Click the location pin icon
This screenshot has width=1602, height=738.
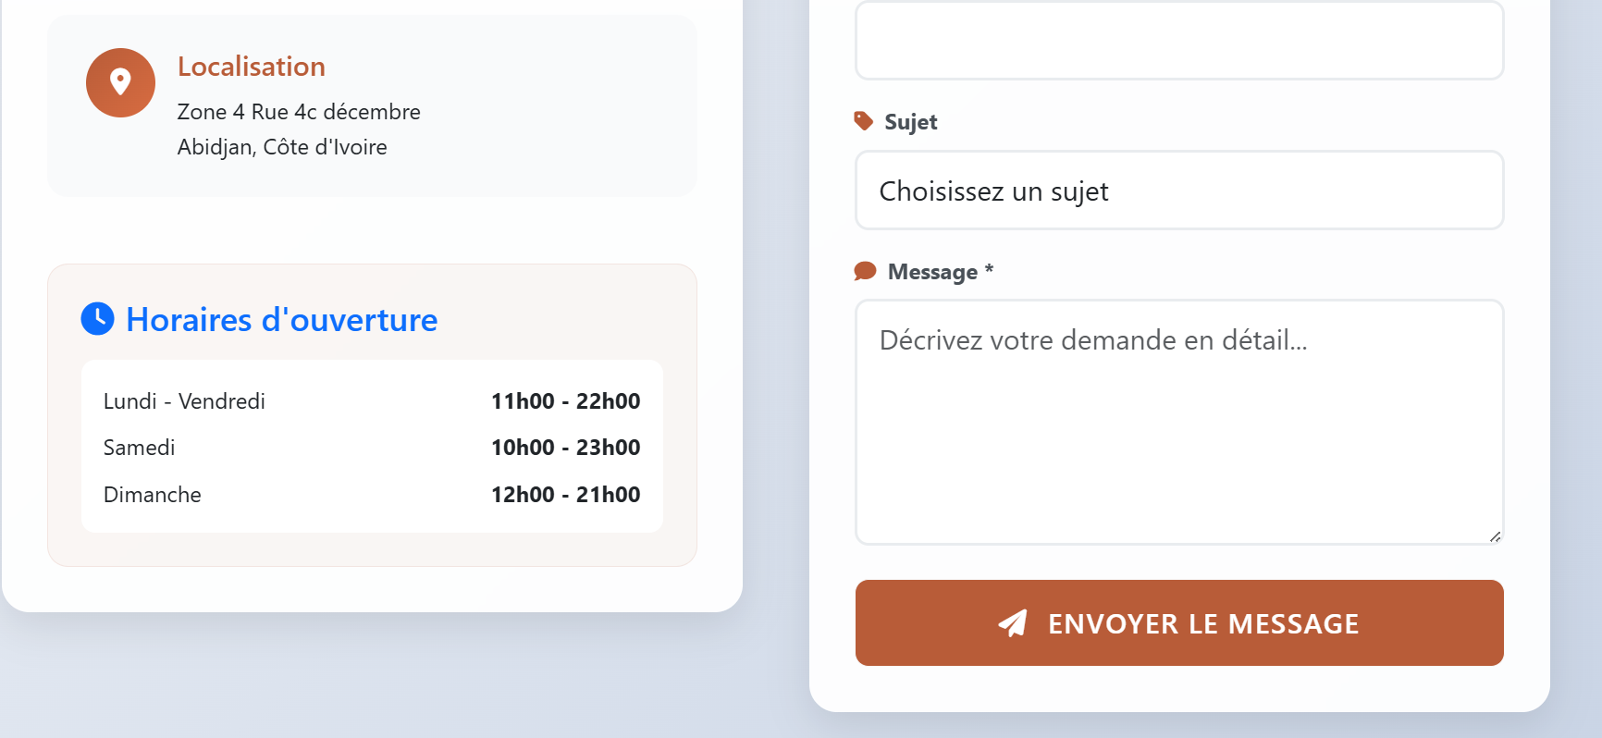(120, 83)
